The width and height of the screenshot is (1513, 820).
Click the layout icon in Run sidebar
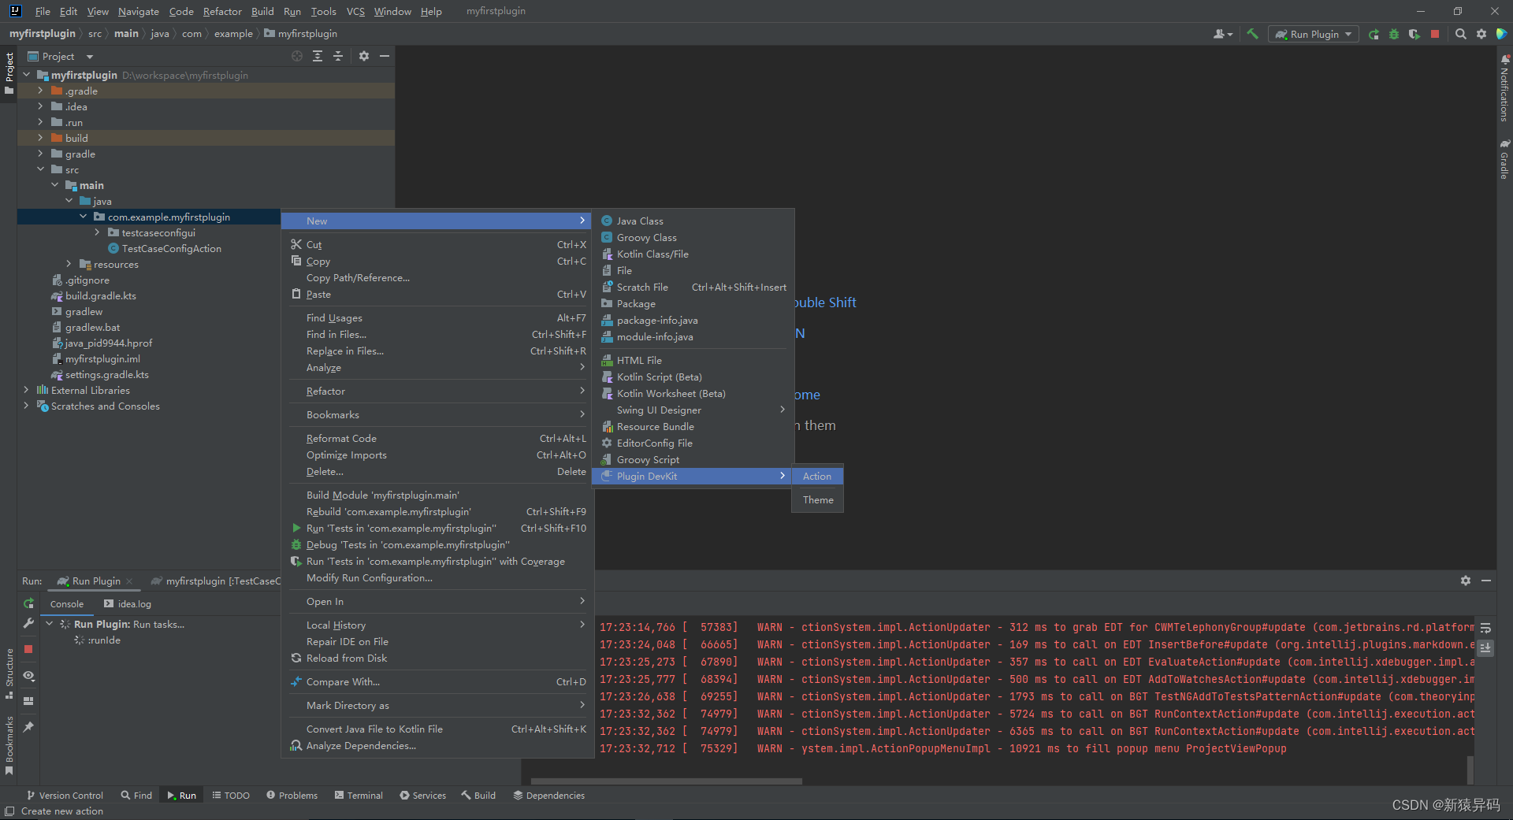28,700
